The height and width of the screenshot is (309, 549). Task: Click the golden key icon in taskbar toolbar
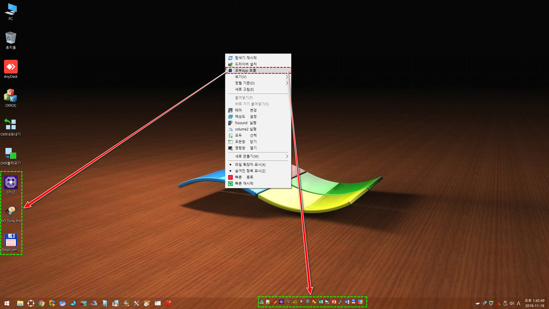pyautogui.click(x=314, y=302)
